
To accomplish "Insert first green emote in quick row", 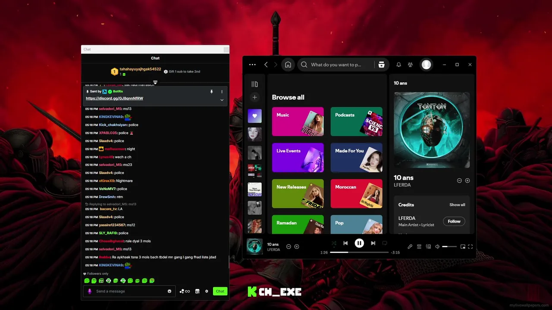I will pyautogui.click(x=87, y=281).
